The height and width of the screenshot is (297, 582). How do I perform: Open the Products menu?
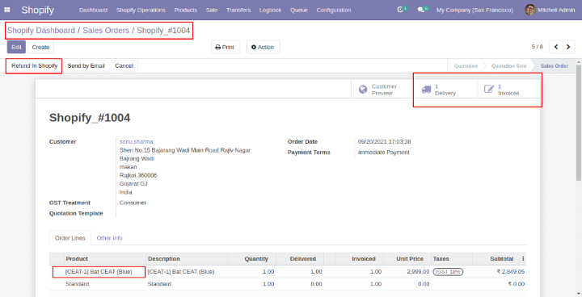tap(186, 10)
